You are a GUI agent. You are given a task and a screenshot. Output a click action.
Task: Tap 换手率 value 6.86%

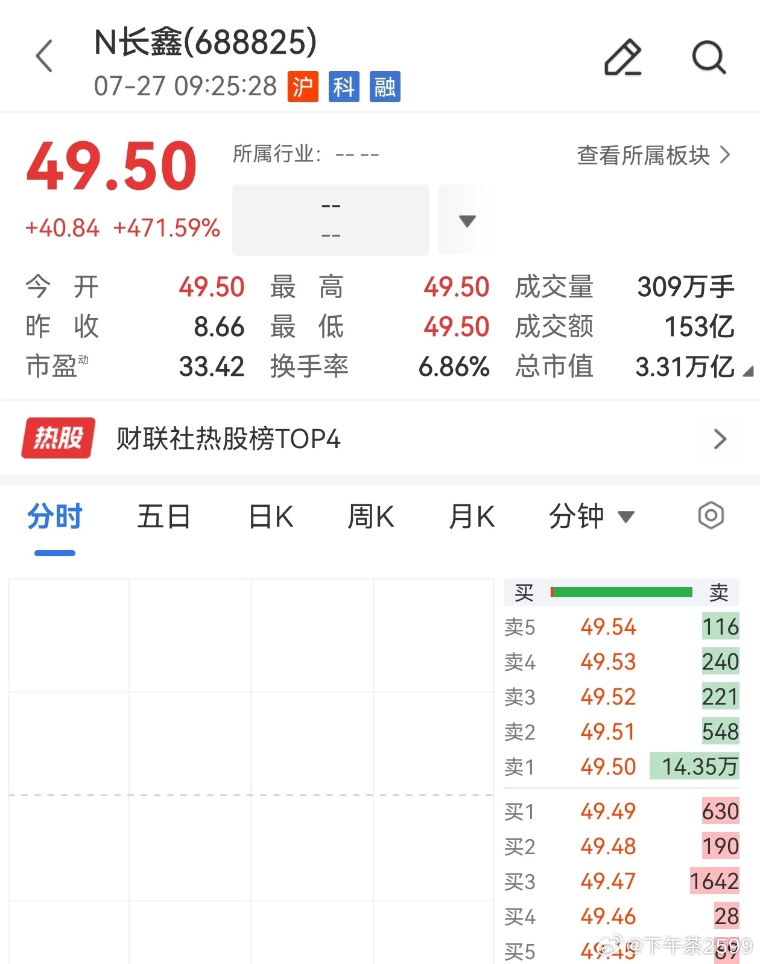point(454,366)
